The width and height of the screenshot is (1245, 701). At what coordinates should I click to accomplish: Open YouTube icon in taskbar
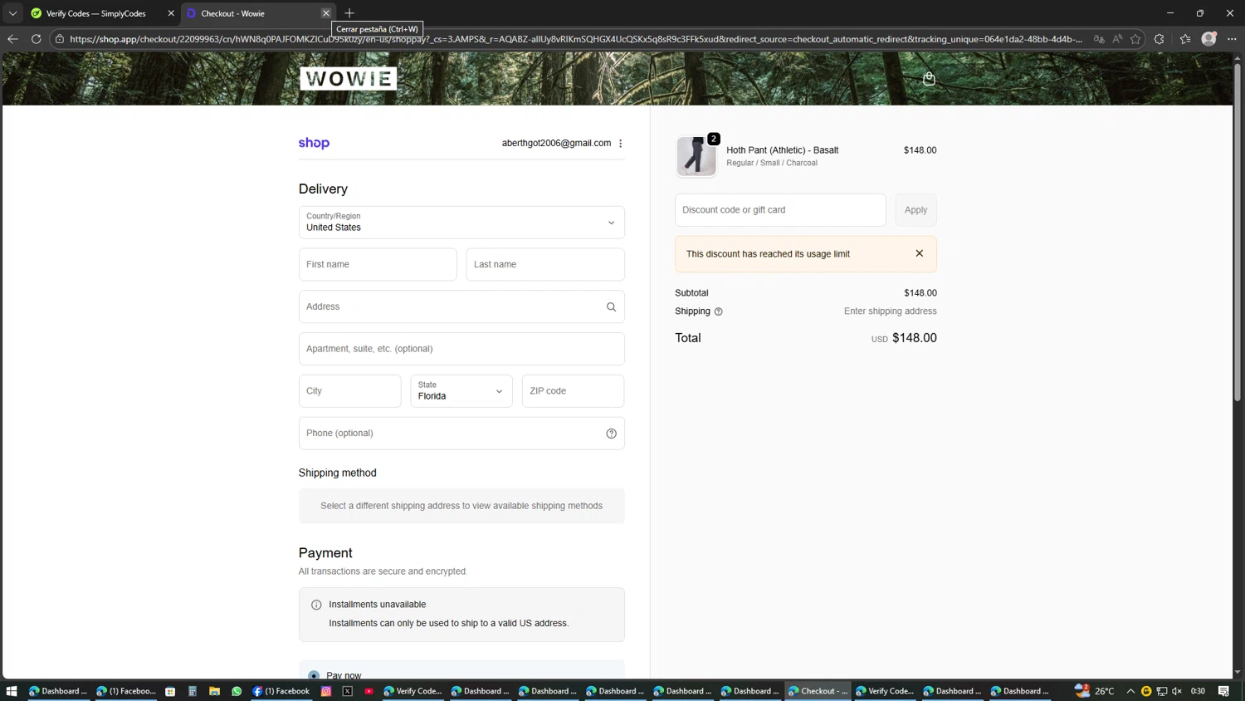[x=369, y=691]
